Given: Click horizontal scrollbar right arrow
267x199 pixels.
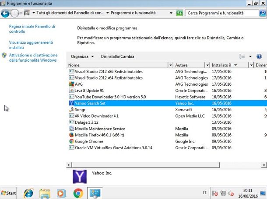Looking at the screenshot, I should (x=264, y=165).
